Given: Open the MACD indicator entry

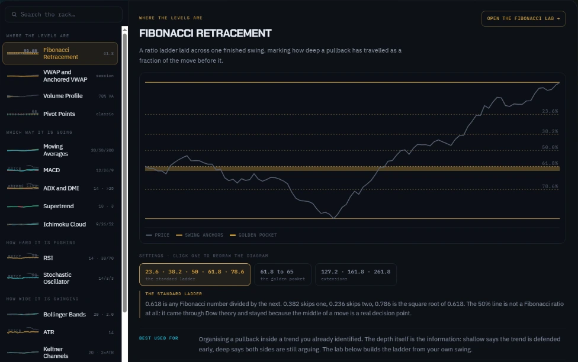Looking at the screenshot, I should coord(60,170).
